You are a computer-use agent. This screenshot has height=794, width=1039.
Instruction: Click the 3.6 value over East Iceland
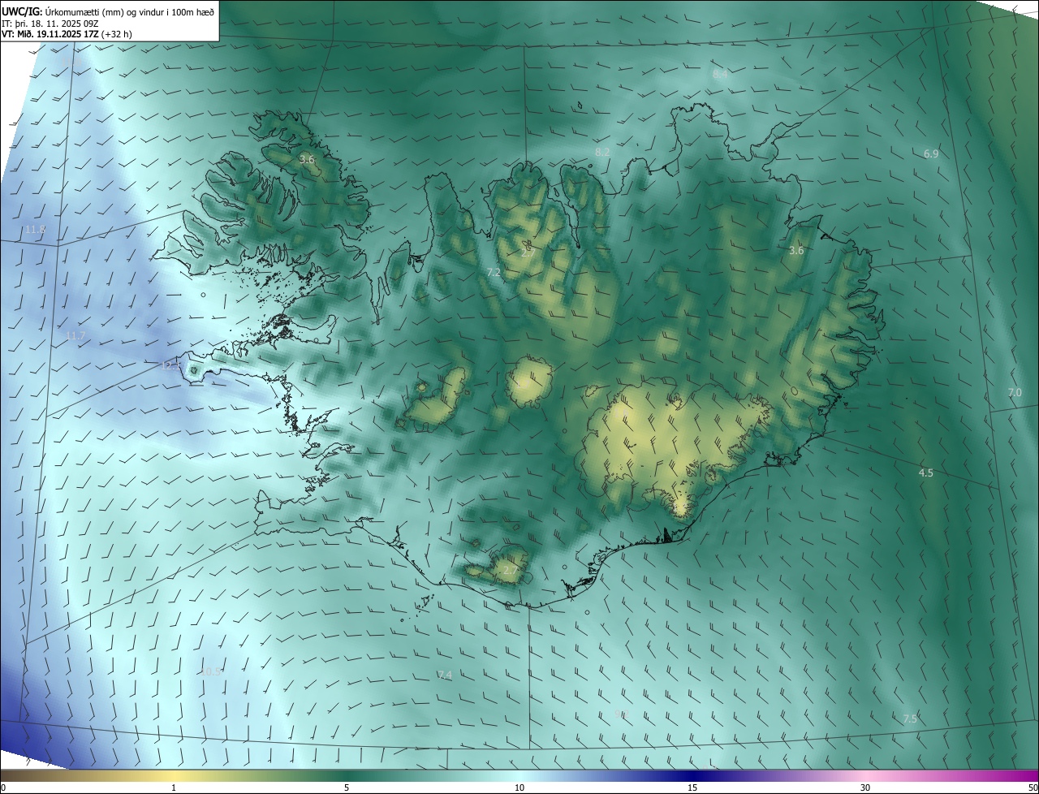(796, 250)
